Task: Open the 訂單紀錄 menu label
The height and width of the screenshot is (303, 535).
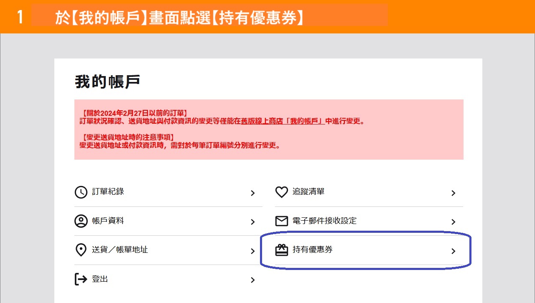Action: coord(108,191)
